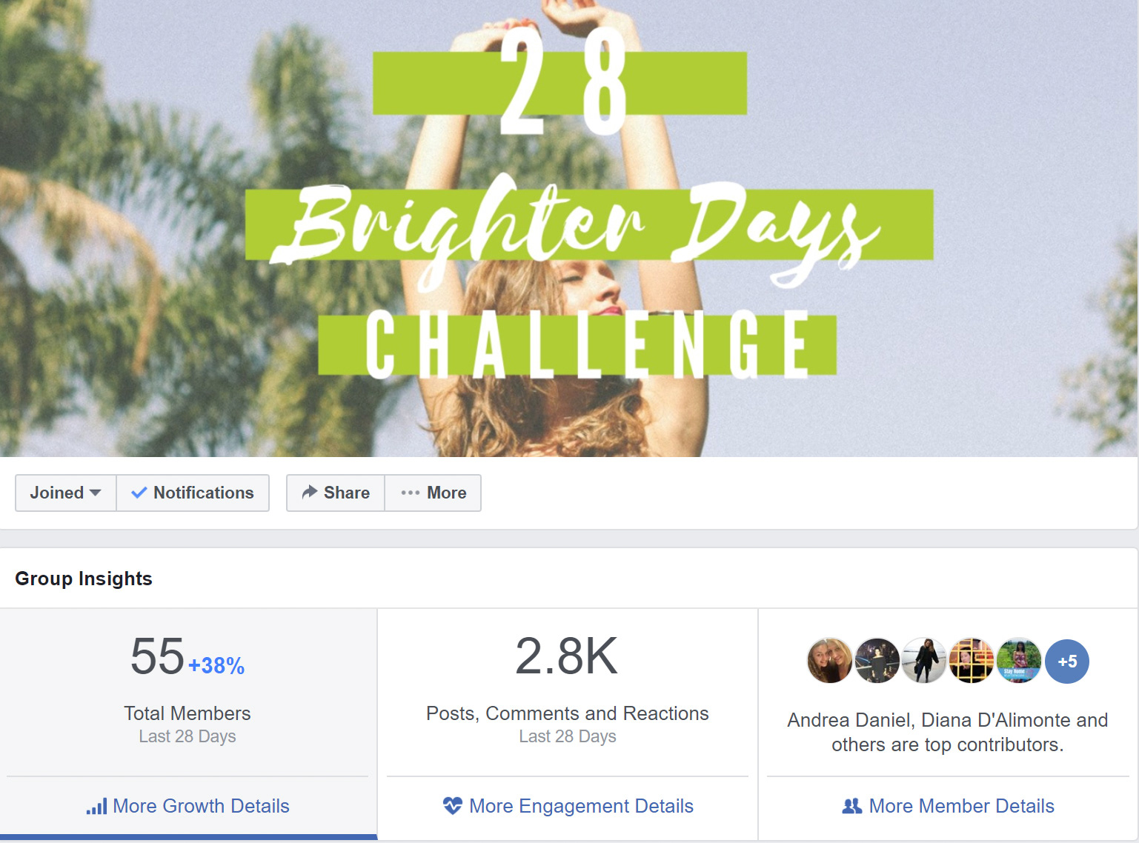1139x843 pixels.
Task: Select the fourth contributor avatar
Action: [972, 661]
